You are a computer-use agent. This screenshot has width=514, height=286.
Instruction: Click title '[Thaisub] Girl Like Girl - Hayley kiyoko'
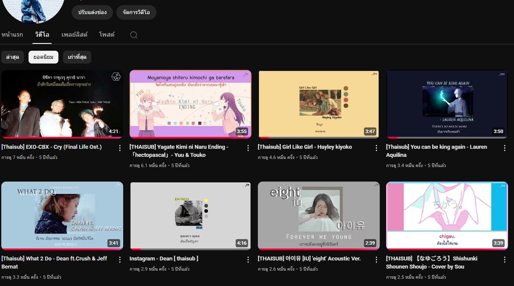pos(305,147)
